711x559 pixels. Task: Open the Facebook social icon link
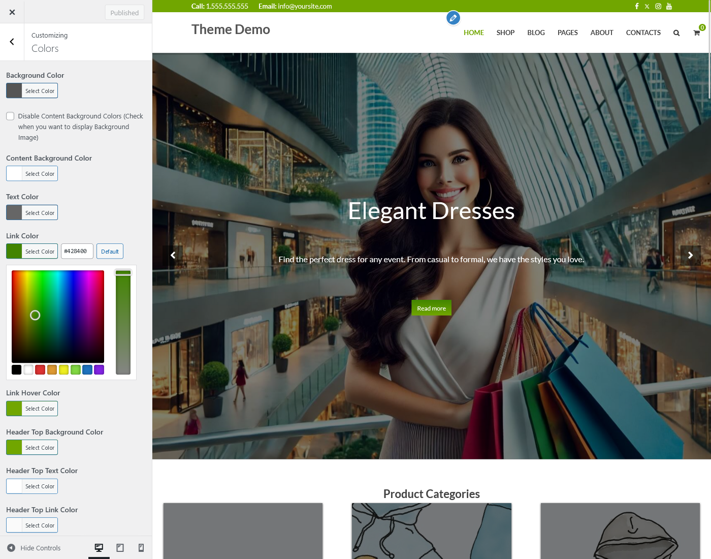coord(637,6)
